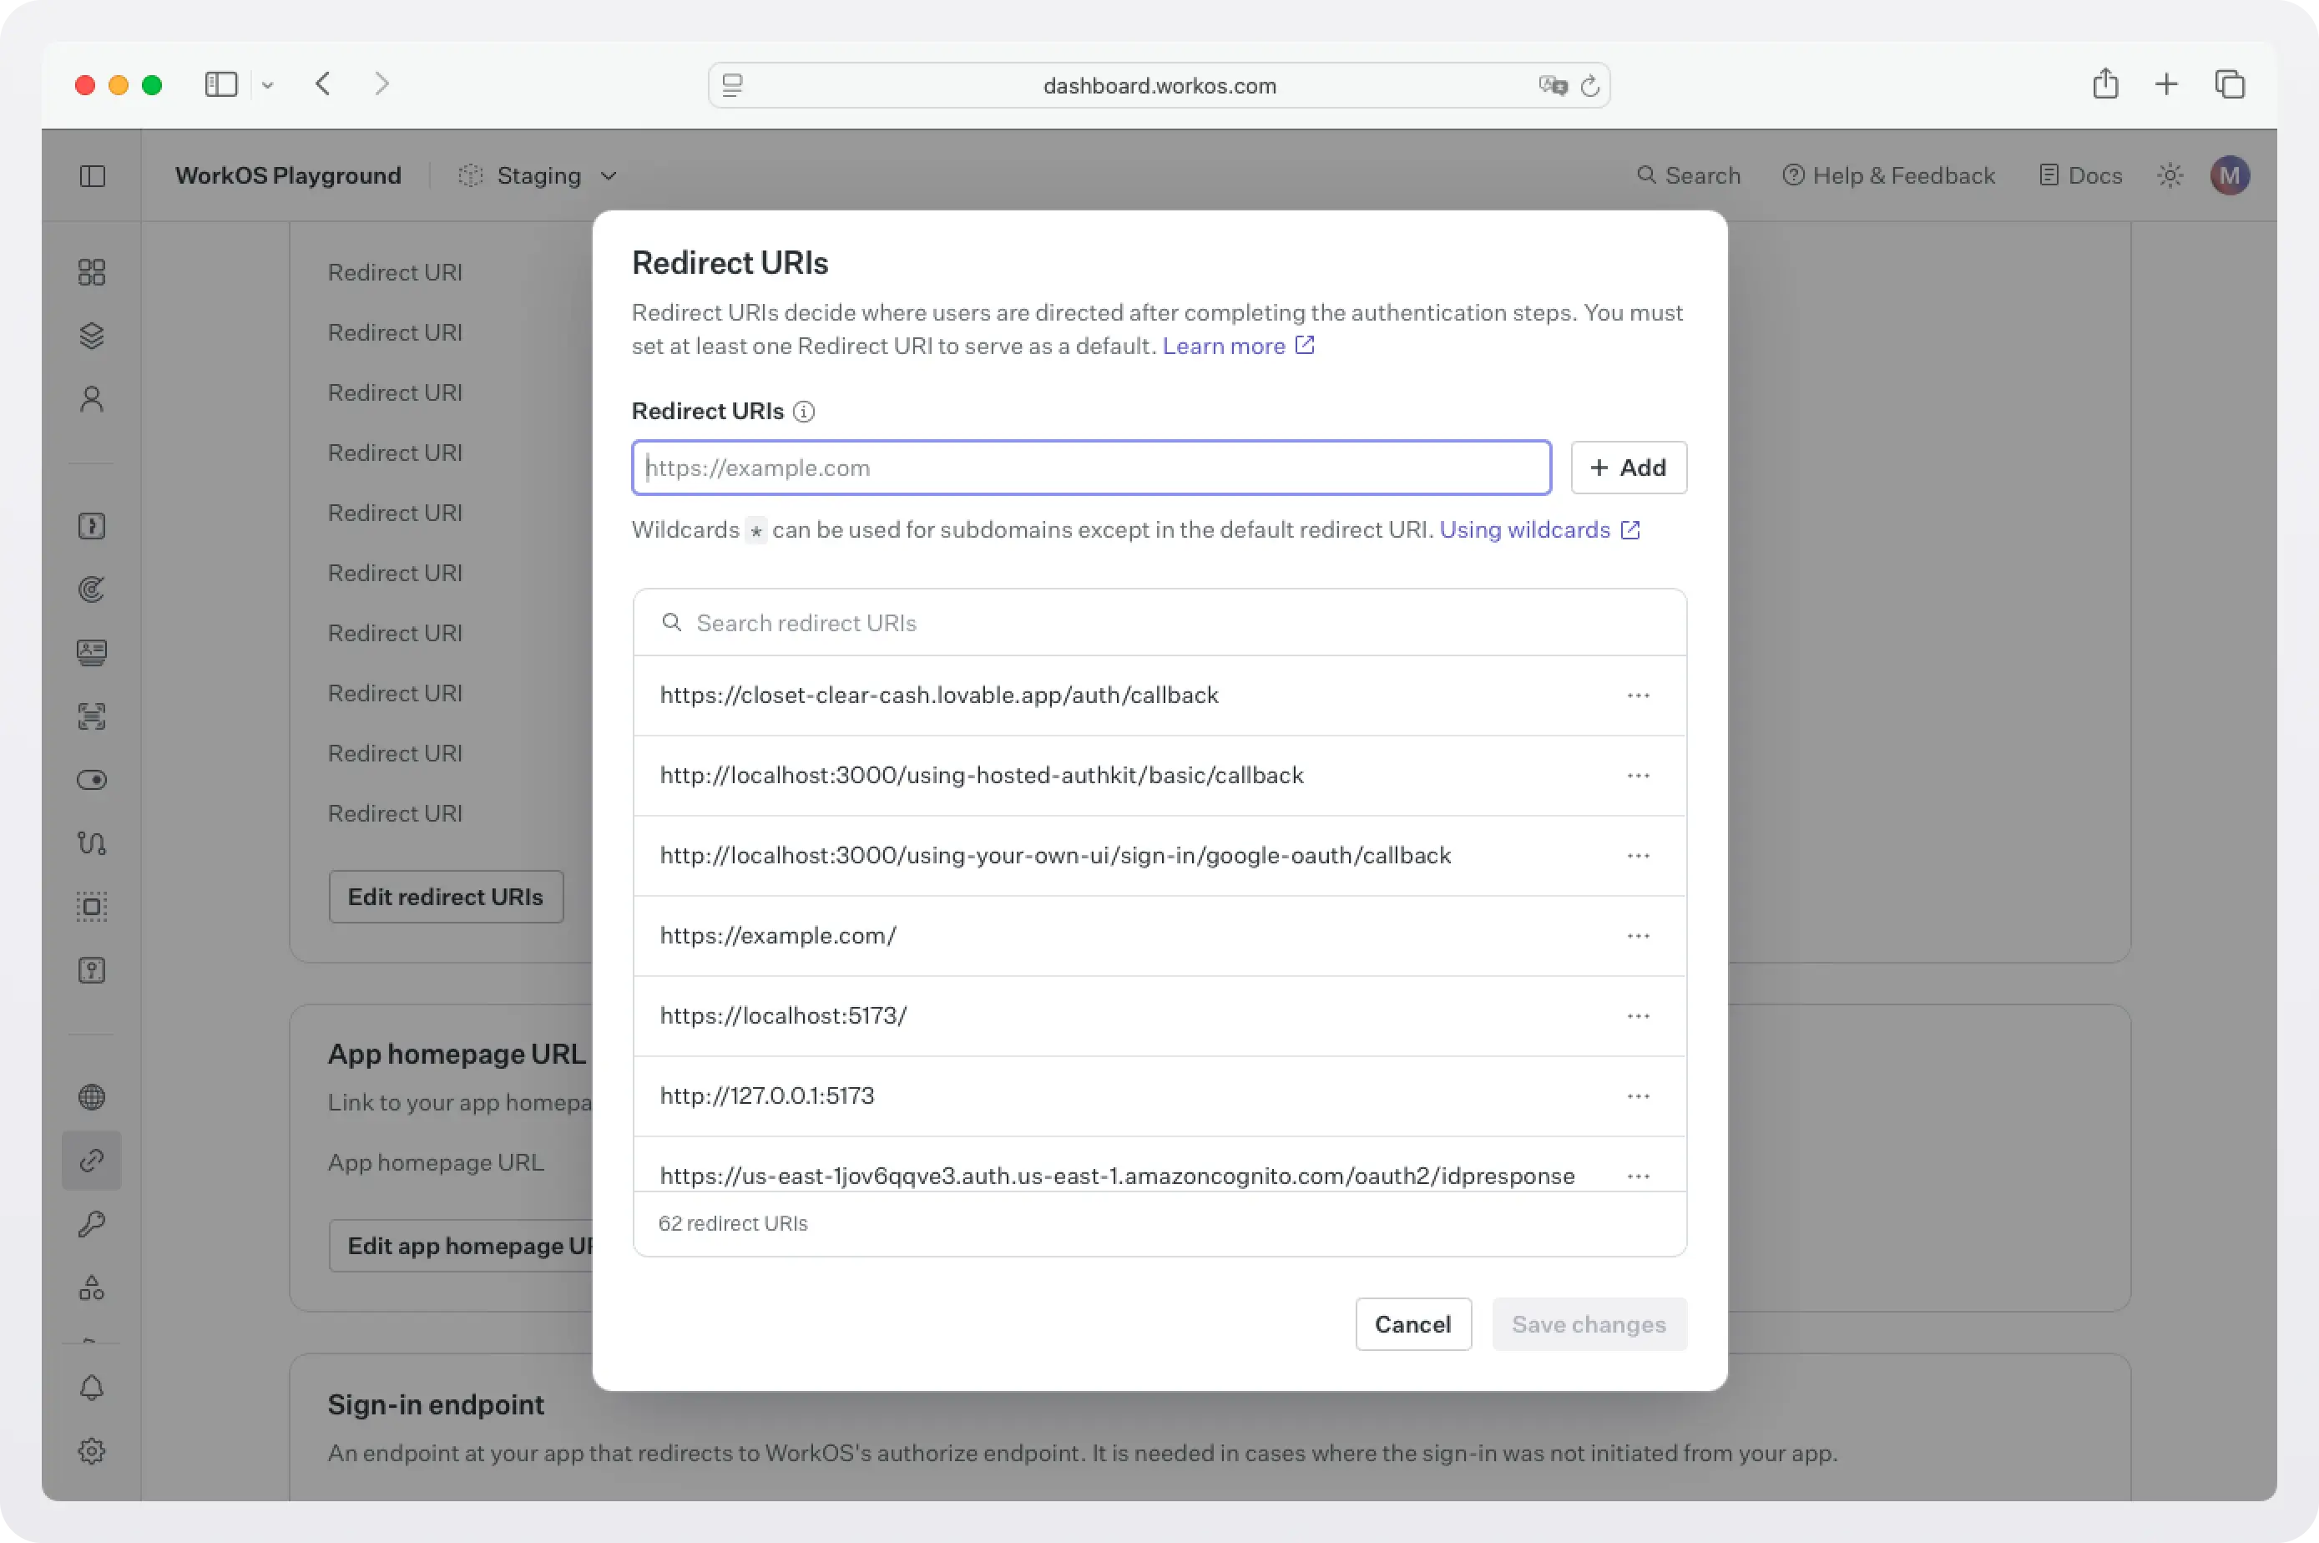Open the globe domains sidebar icon

(92, 1096)
